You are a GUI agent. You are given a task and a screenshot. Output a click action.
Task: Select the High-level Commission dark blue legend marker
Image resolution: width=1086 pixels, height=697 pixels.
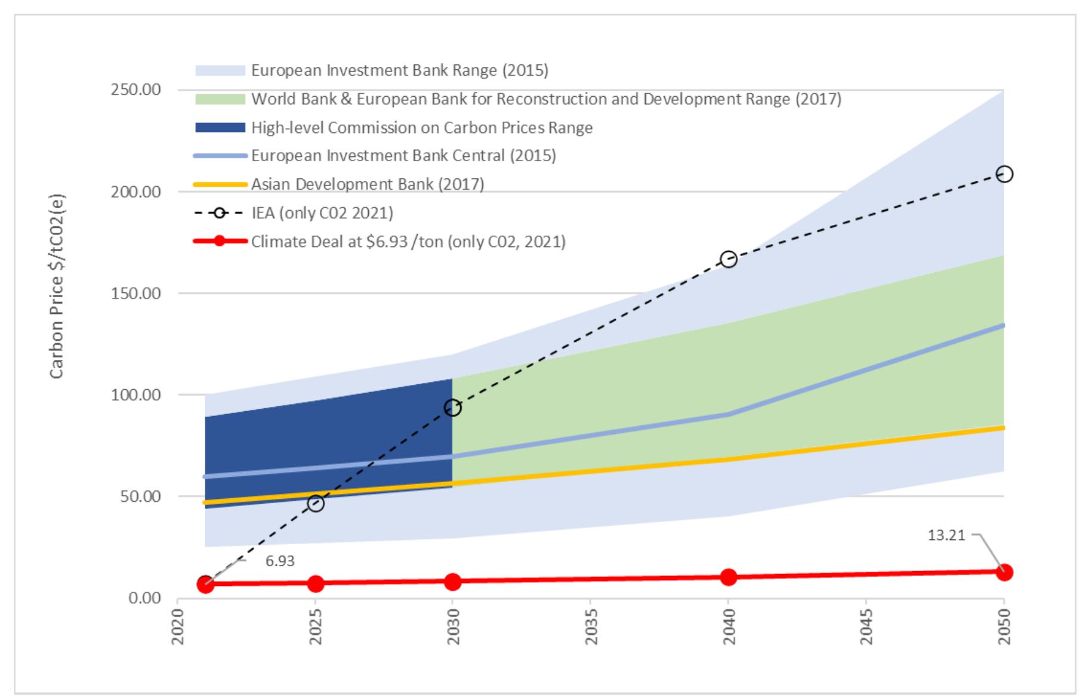click(x=219, y=128)
